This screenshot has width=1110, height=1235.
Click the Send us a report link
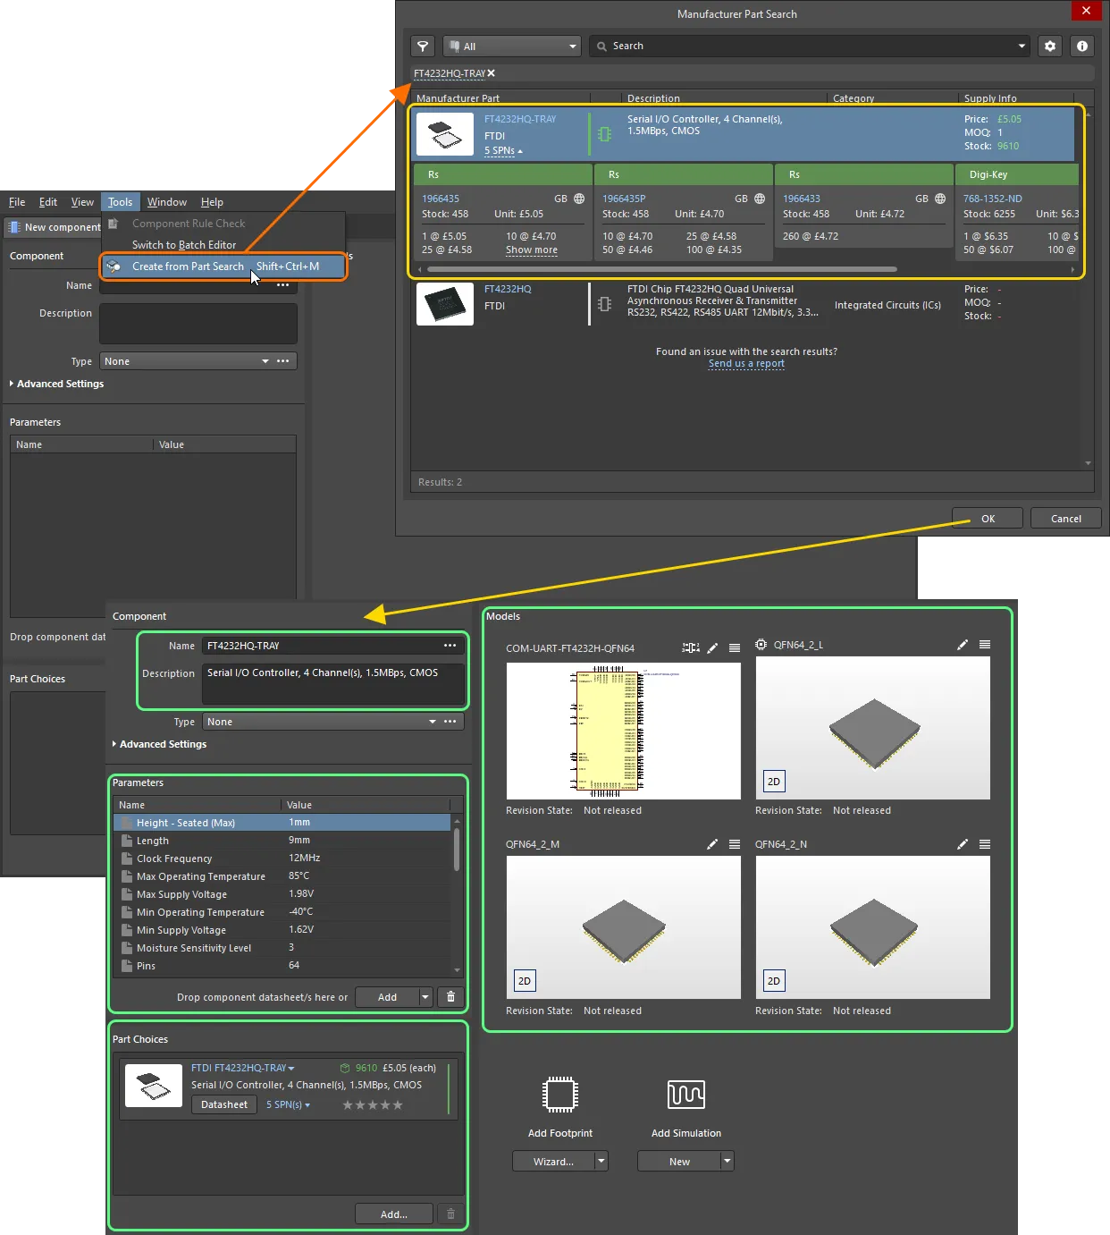(746, 364)
